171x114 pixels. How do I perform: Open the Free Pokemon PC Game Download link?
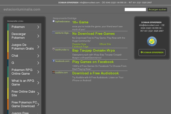24,104
